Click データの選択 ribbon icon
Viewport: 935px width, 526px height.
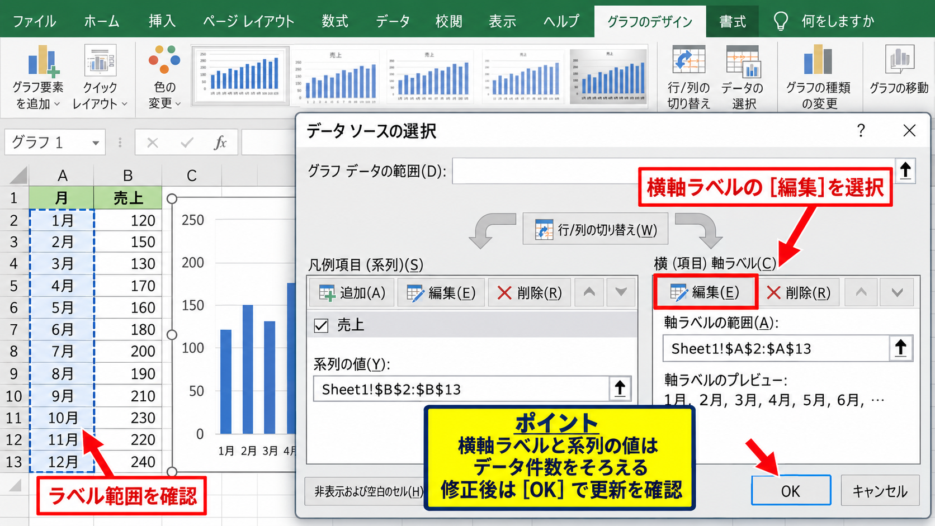click(x=742, y=77)
